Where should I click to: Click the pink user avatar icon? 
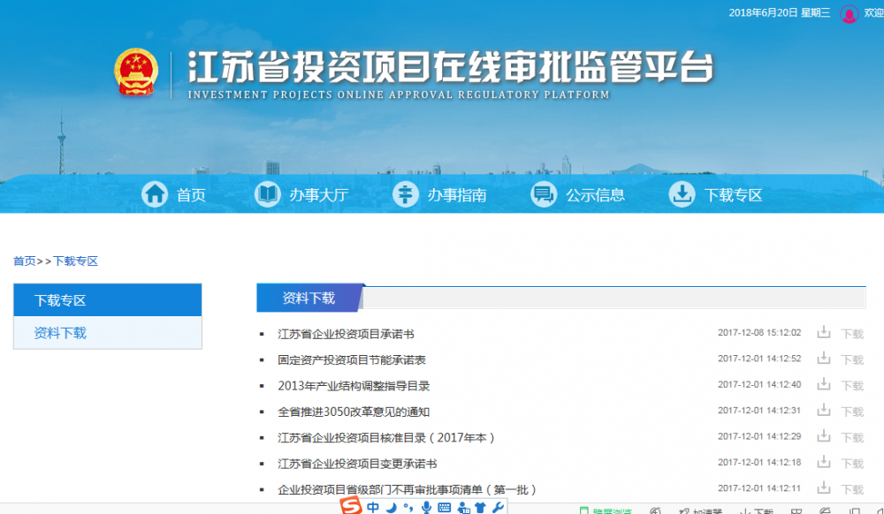click(849, 13)
